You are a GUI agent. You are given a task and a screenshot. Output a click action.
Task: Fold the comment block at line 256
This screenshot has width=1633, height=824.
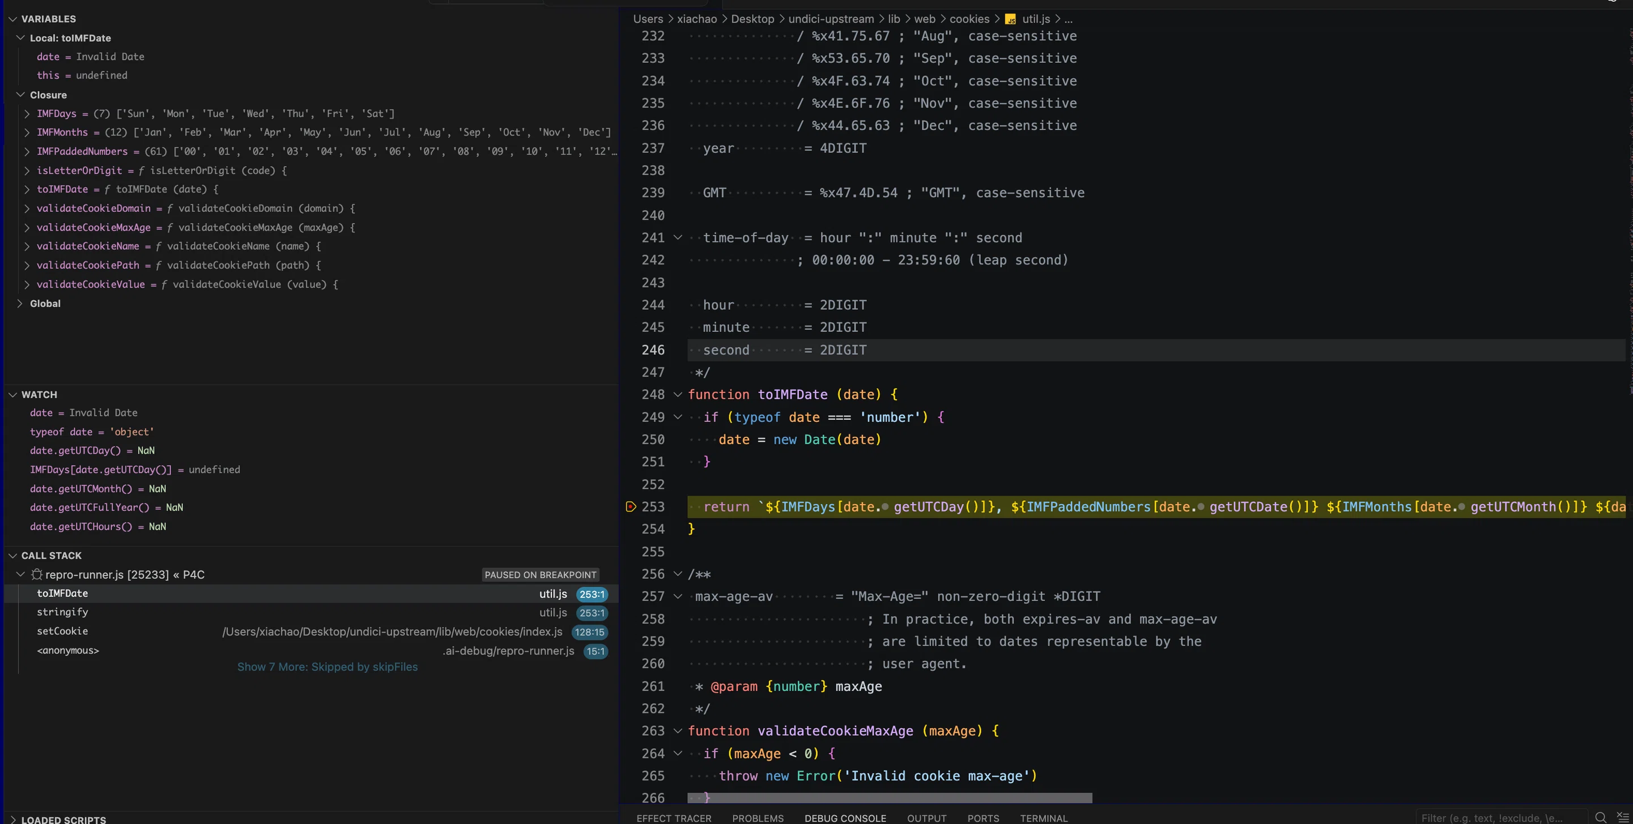coord(678,574)
